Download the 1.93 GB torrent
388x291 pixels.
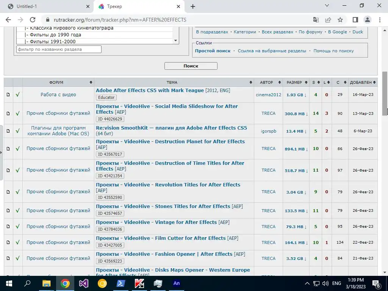coord(296,95)
